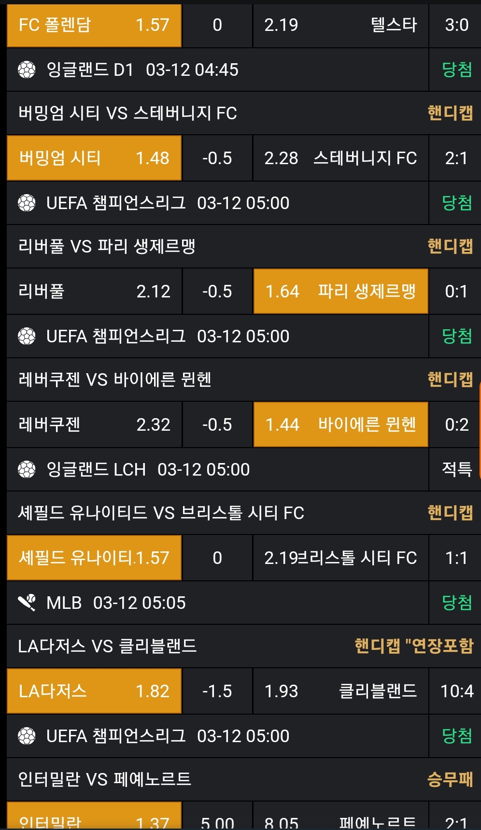The height and width of the screenshot is (830, 481).
Task: Click soccer ball icon beside 잉글랜드 LCH
Action: point(27,469)
